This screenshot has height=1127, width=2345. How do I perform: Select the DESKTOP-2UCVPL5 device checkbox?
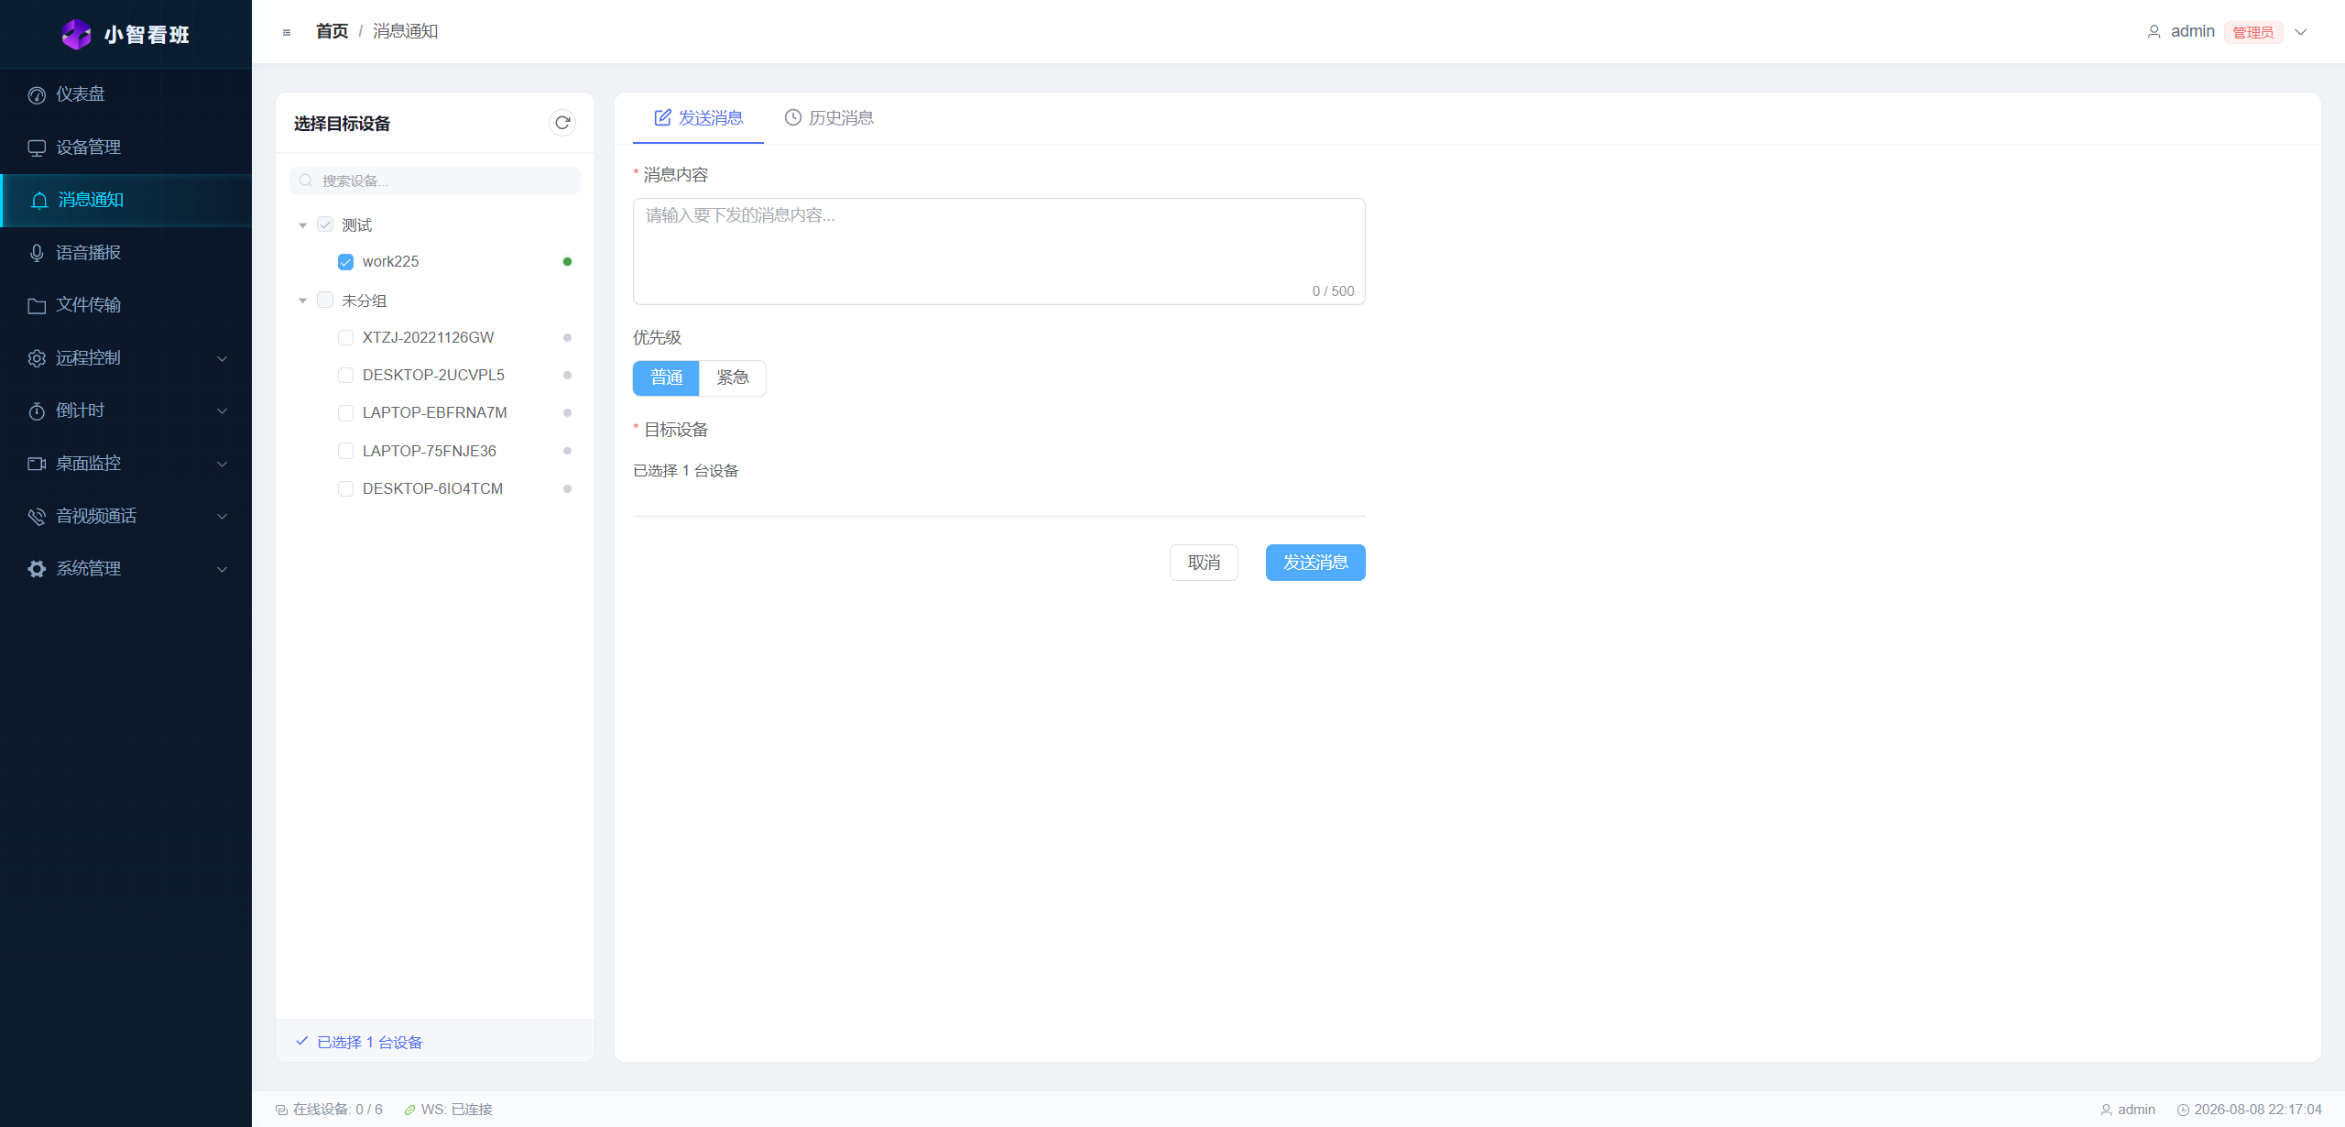(x=345, y=376)
